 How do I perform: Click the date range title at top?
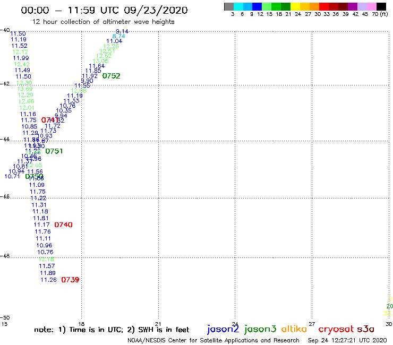point(104,10)
